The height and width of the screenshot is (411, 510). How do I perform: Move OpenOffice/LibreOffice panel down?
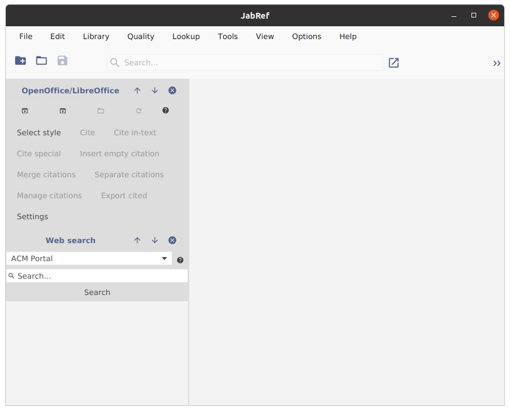155,90
